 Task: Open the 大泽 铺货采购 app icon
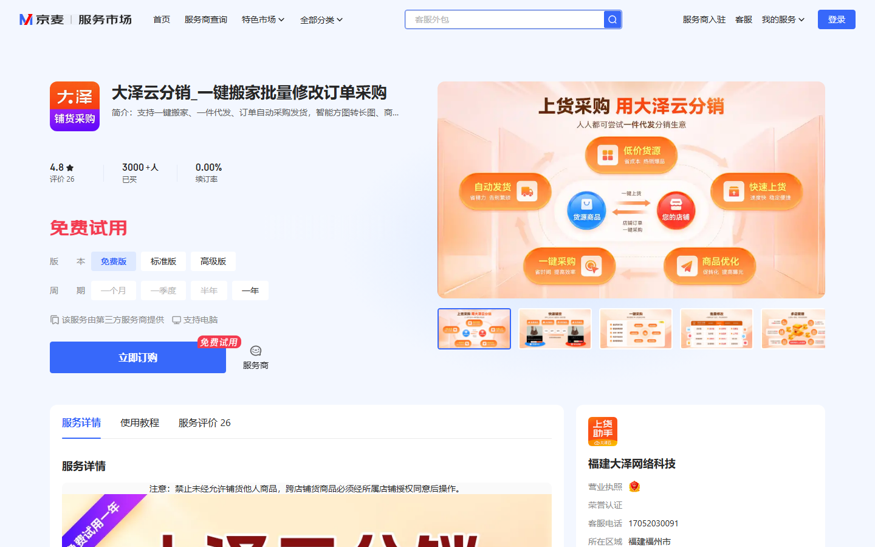pyautogui.click(x=75, y=106)
